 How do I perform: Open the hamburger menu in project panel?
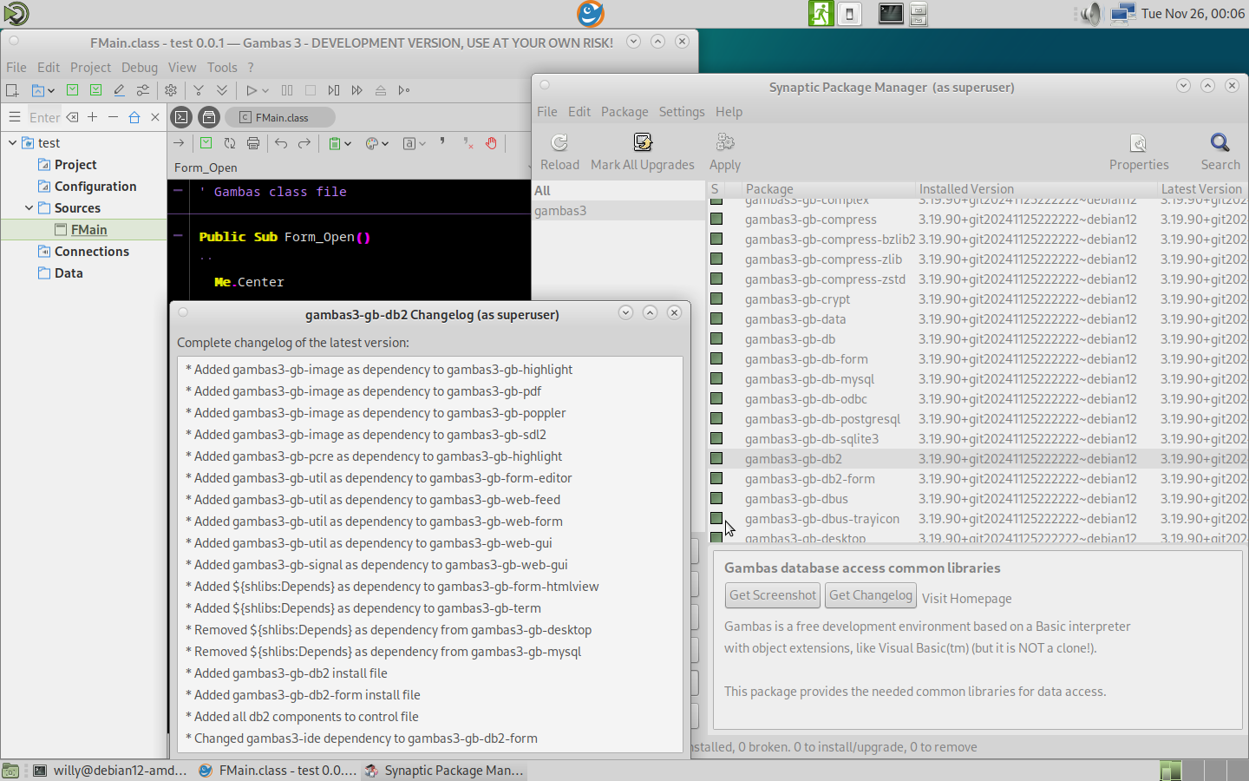tap(15, 117)
